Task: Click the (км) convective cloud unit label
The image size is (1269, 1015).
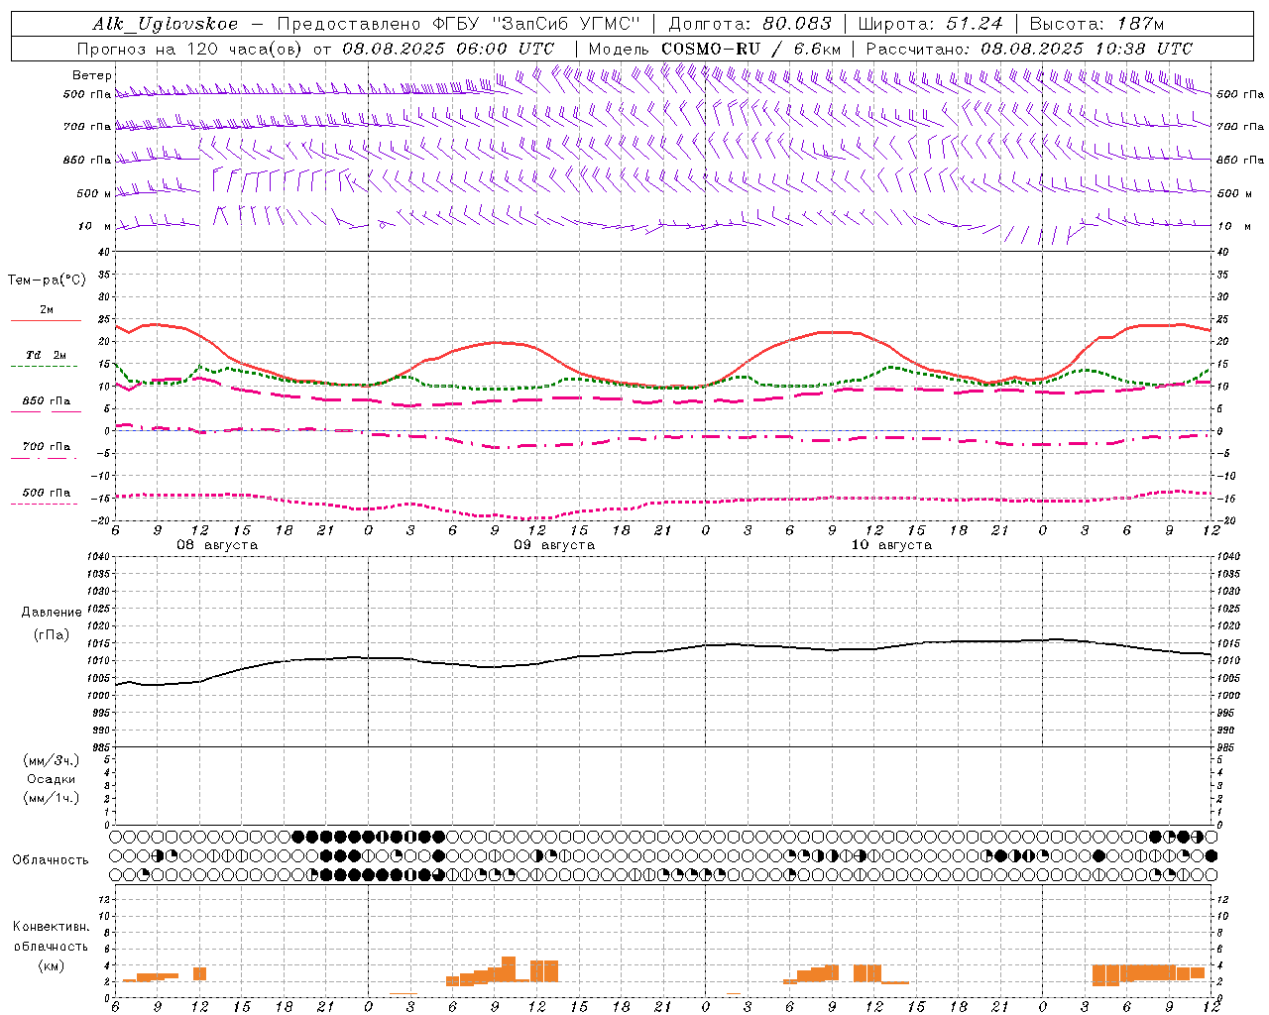Action: click(51, 965)
